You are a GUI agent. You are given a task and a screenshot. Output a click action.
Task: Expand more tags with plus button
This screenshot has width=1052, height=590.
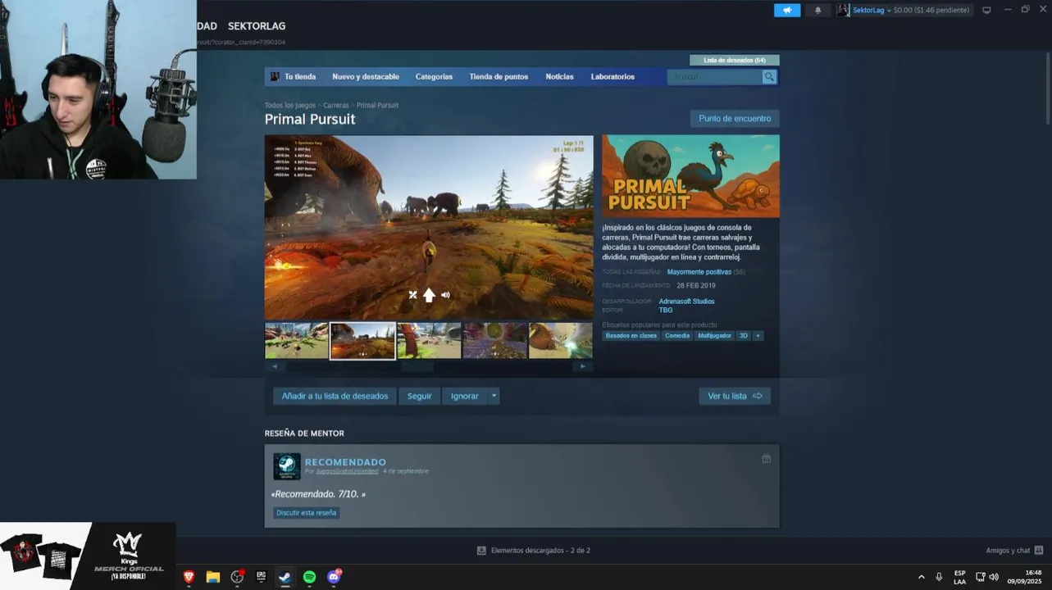click(758, 335)
